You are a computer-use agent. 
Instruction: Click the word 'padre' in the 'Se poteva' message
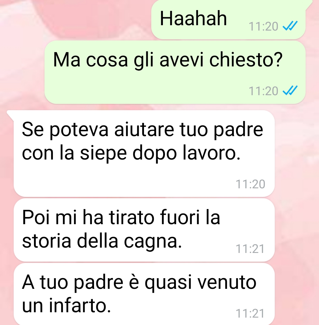click(x=238, y=130)
